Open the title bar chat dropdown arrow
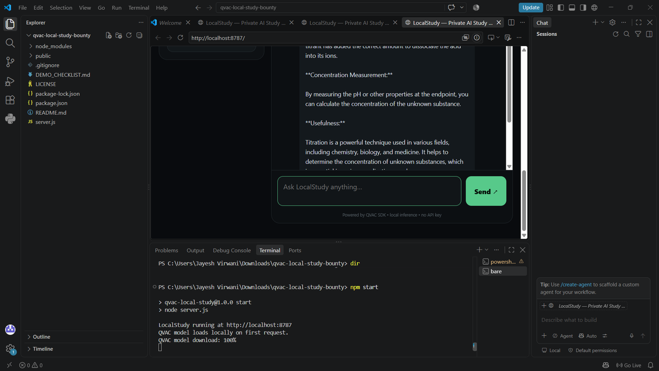Viewport: 659px width, 371px height. pos(462,8)
